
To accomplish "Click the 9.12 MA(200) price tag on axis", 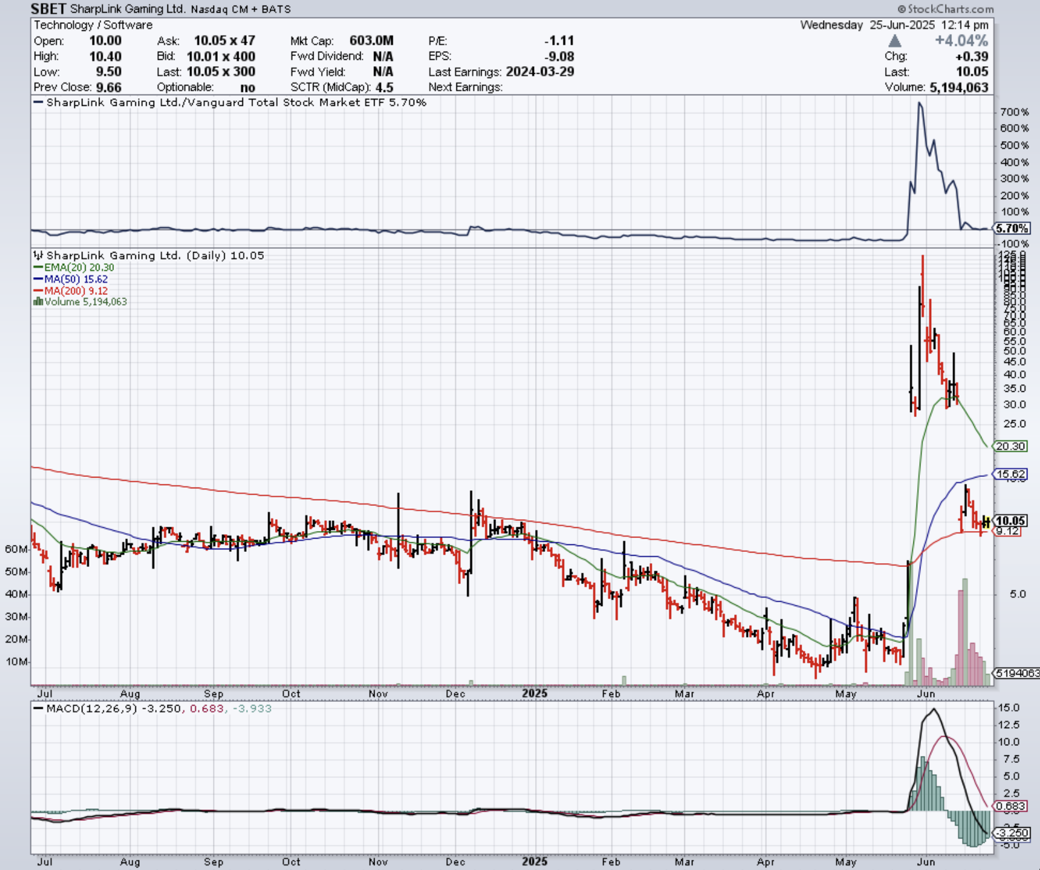I will (x=1008, y=531).
